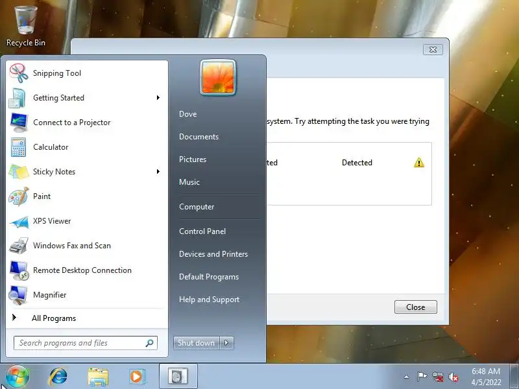Open Devices and Printers
The image size is (519, 389).
(213, 254)
